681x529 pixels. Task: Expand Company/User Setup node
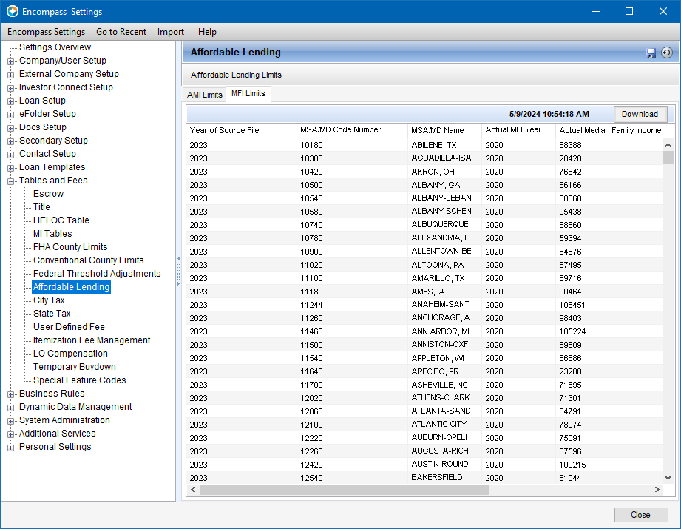pyautogui.click(x=11, y=61)
